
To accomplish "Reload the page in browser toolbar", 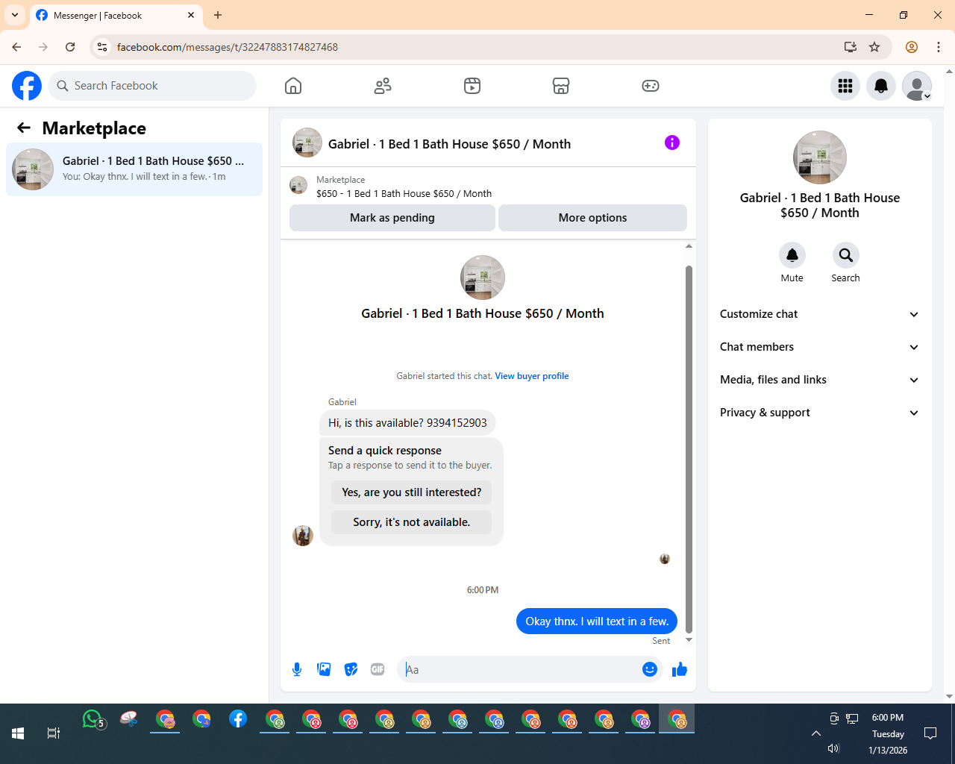I will point(70,47).
